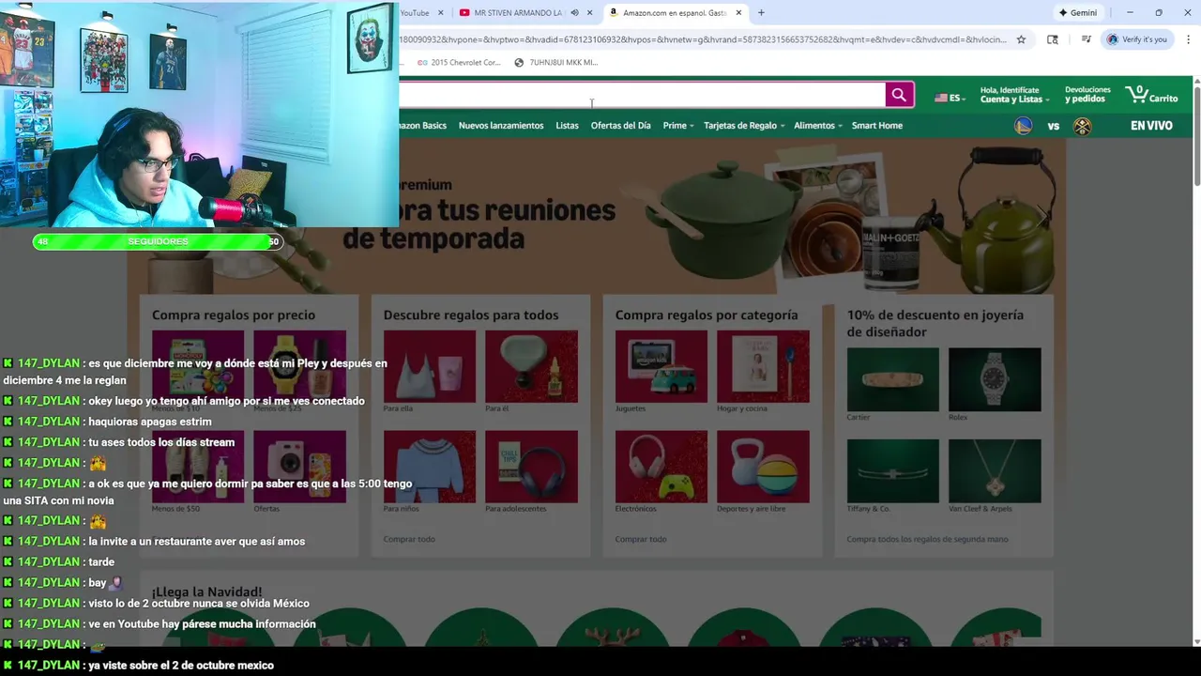1201x676 pixels.
Task: Close the Amazon.com tab
Action: click(x=738, y=13)
